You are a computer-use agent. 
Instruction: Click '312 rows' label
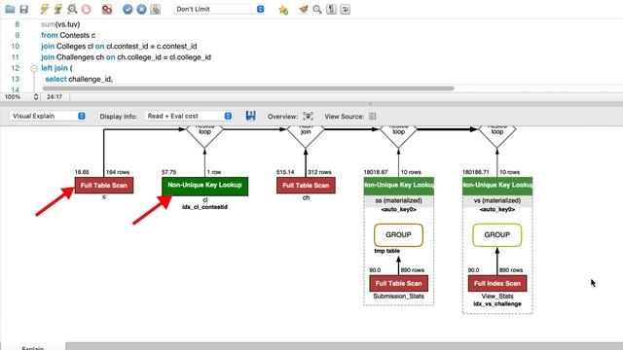[x=319, y=172]
